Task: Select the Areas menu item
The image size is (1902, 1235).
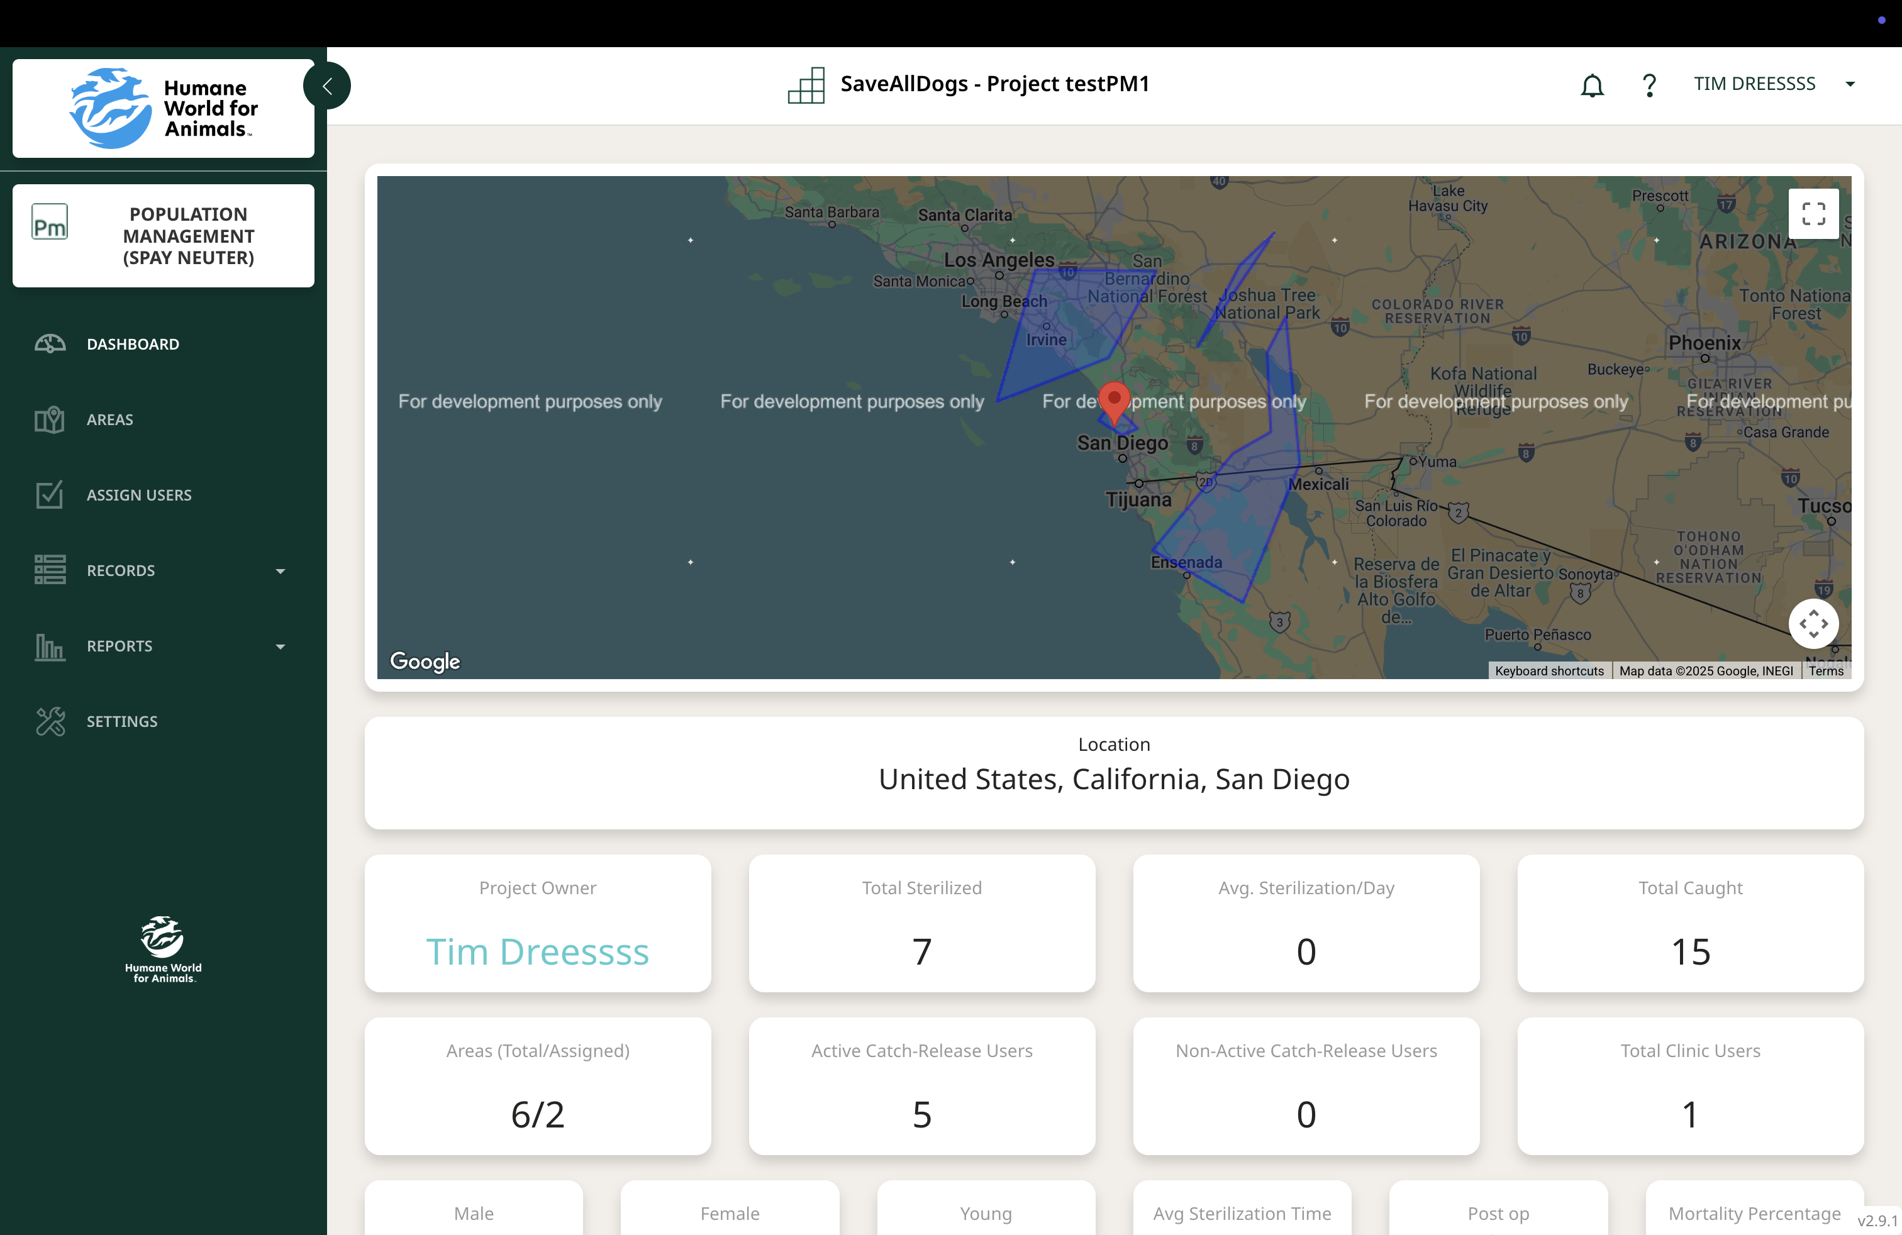Action: tap(109, 419)
